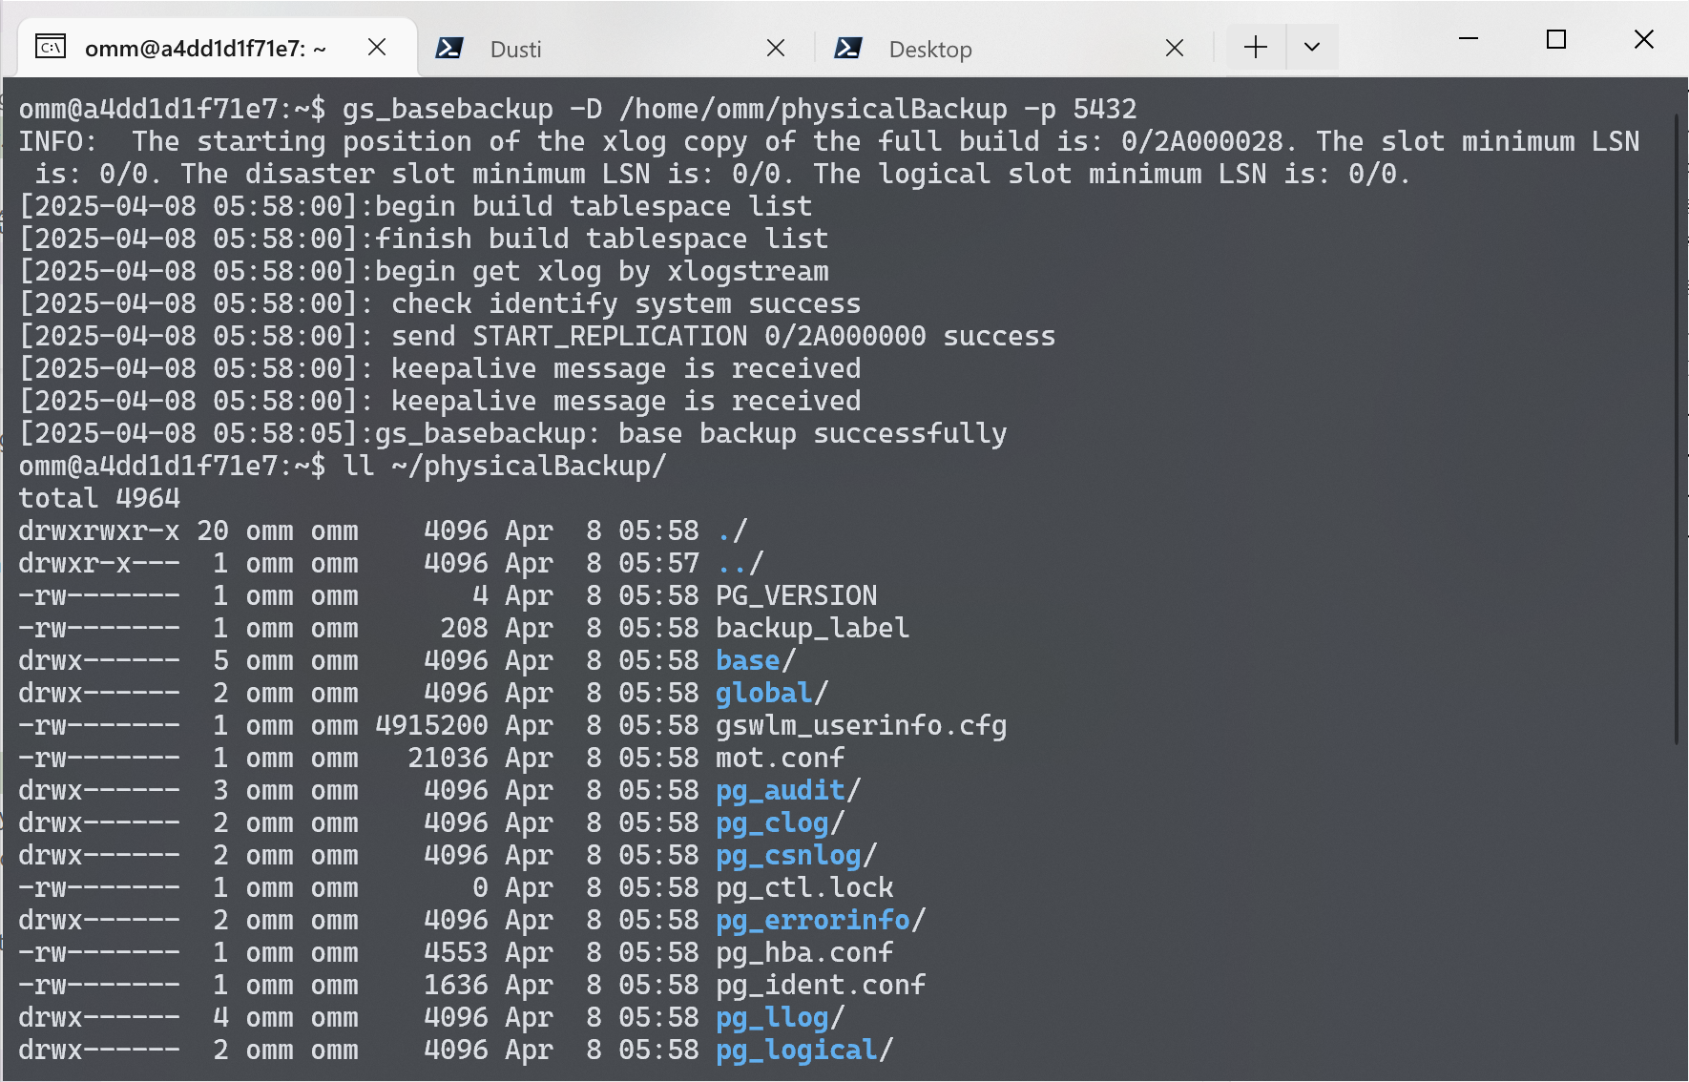
Task: Click the PowerShell icon on the Dusti tab
Action: coord(449,48)
